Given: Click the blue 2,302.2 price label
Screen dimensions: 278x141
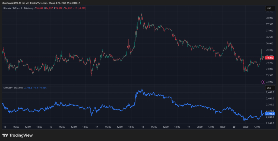Looking at the screenshot, I should 270,114.
